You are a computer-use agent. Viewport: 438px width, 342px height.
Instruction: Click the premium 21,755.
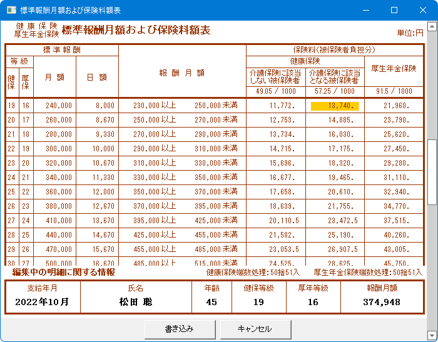tap(341, 206)
